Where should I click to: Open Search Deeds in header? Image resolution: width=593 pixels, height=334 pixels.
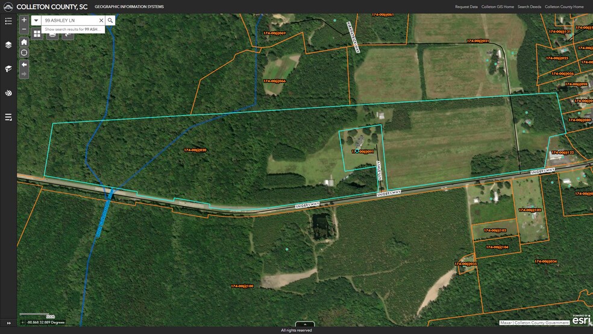[x=529, y=7]
